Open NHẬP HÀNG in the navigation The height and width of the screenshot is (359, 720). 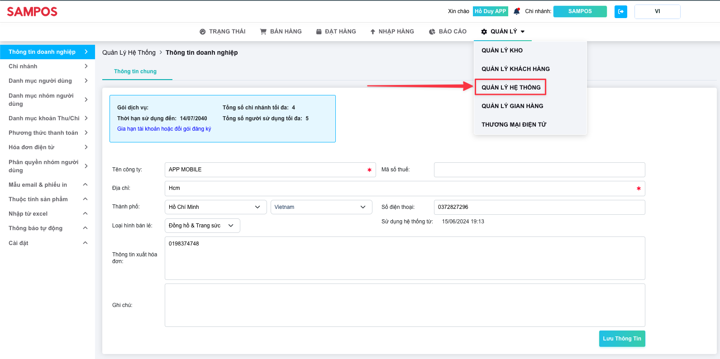[x=392, y=32]
